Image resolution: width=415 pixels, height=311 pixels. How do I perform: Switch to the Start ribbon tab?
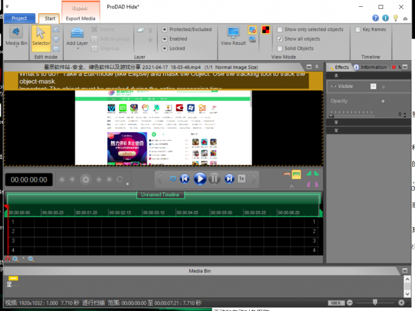(x=50, y=19)
